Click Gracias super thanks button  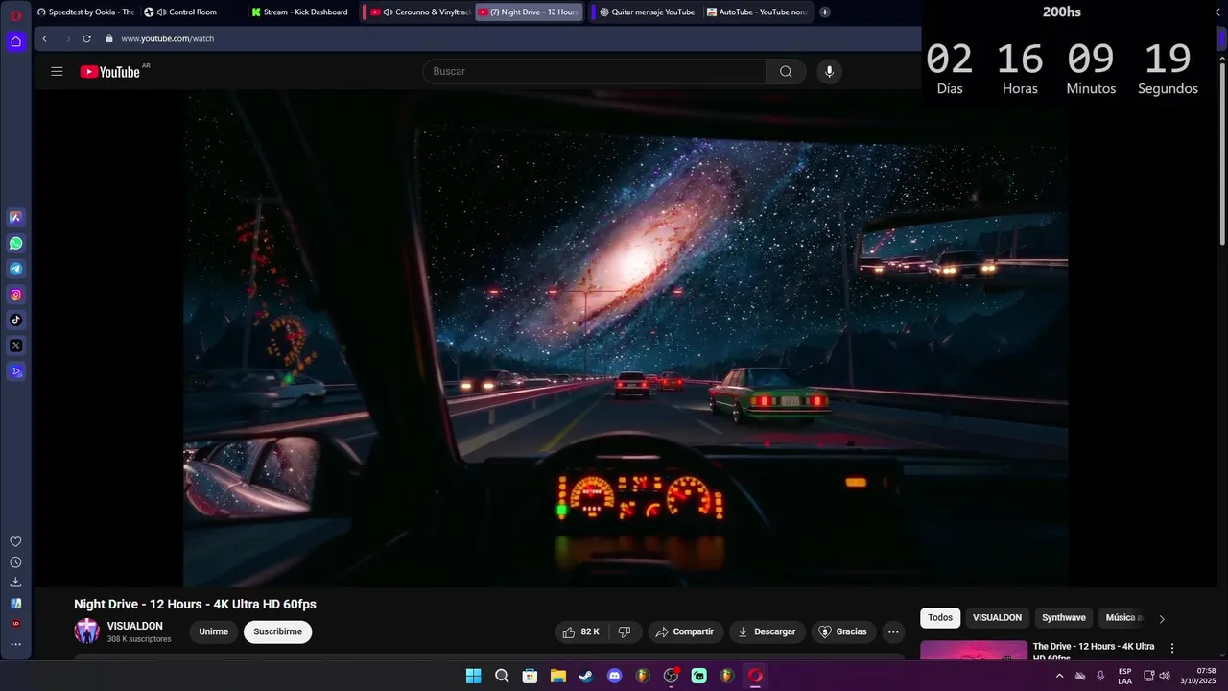(x=843, y=631)
